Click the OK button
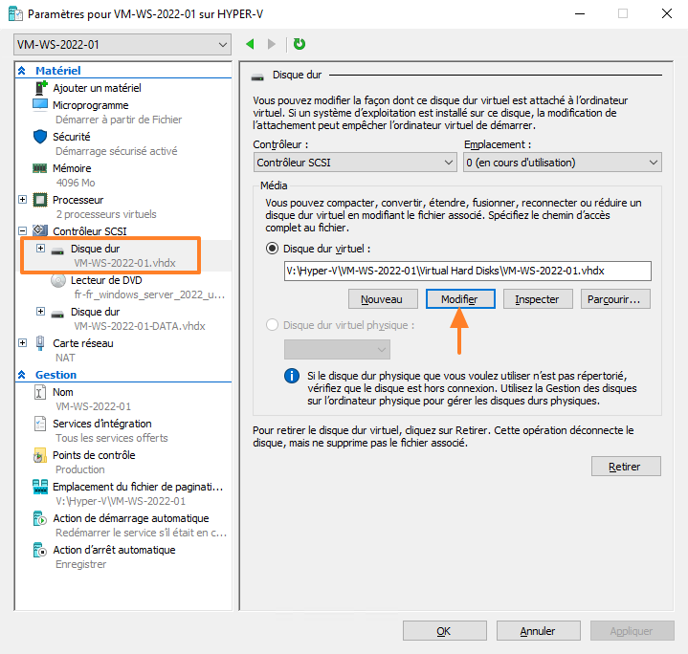688x654 pixels. tap(445, 631)
